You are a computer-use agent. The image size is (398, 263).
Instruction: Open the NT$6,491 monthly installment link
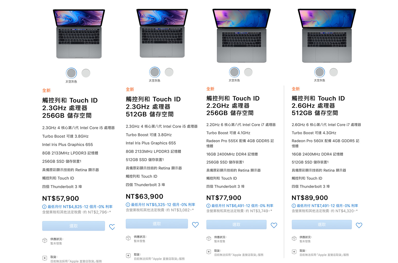click(242, 206)
